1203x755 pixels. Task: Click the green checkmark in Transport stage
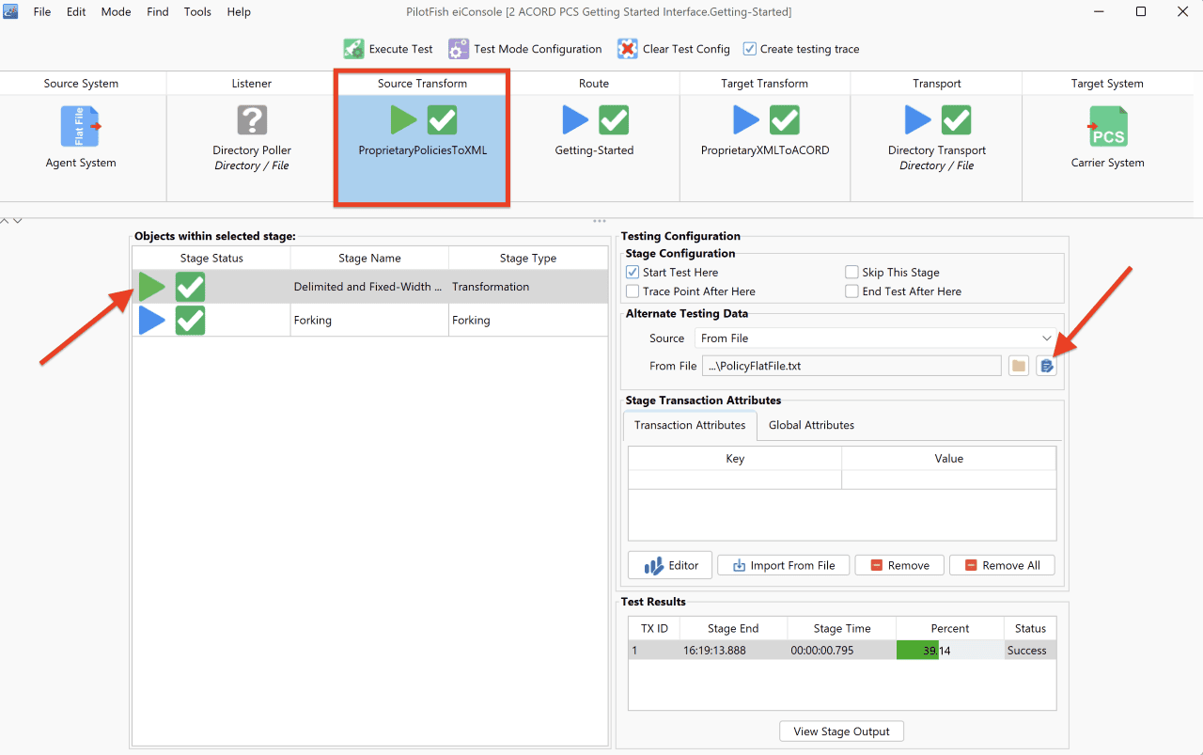tap(957, 119)
